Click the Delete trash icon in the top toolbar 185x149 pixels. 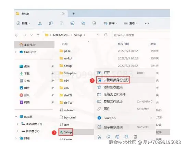(x=94, y=23)
